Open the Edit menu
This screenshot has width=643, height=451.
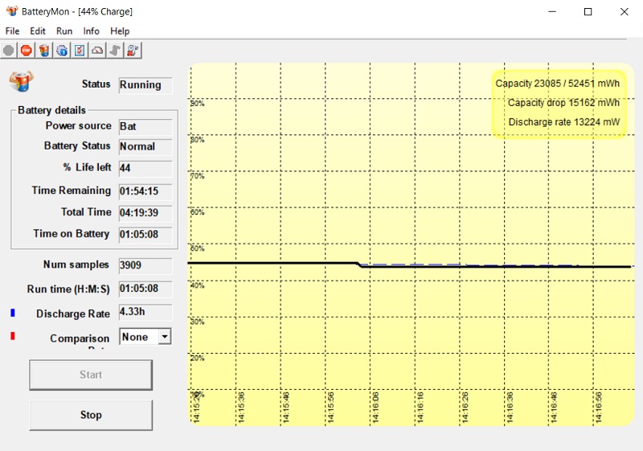click(38, 31)
